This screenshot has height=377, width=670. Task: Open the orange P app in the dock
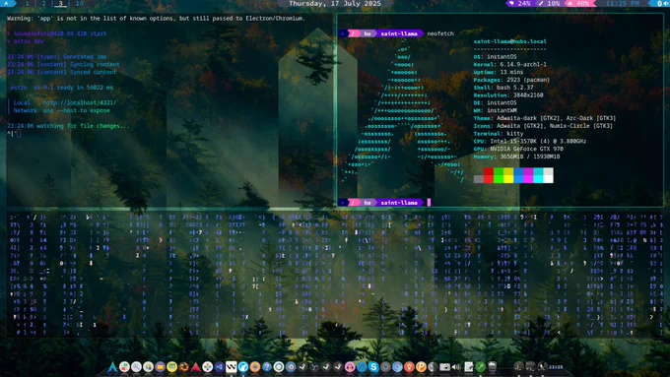point(421,367)
